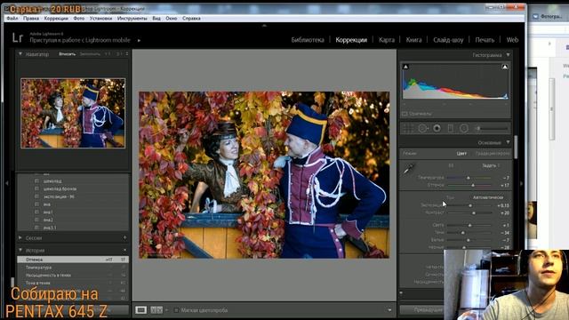
Task: Select the Spot Removal tool
Action: point(422,128)
